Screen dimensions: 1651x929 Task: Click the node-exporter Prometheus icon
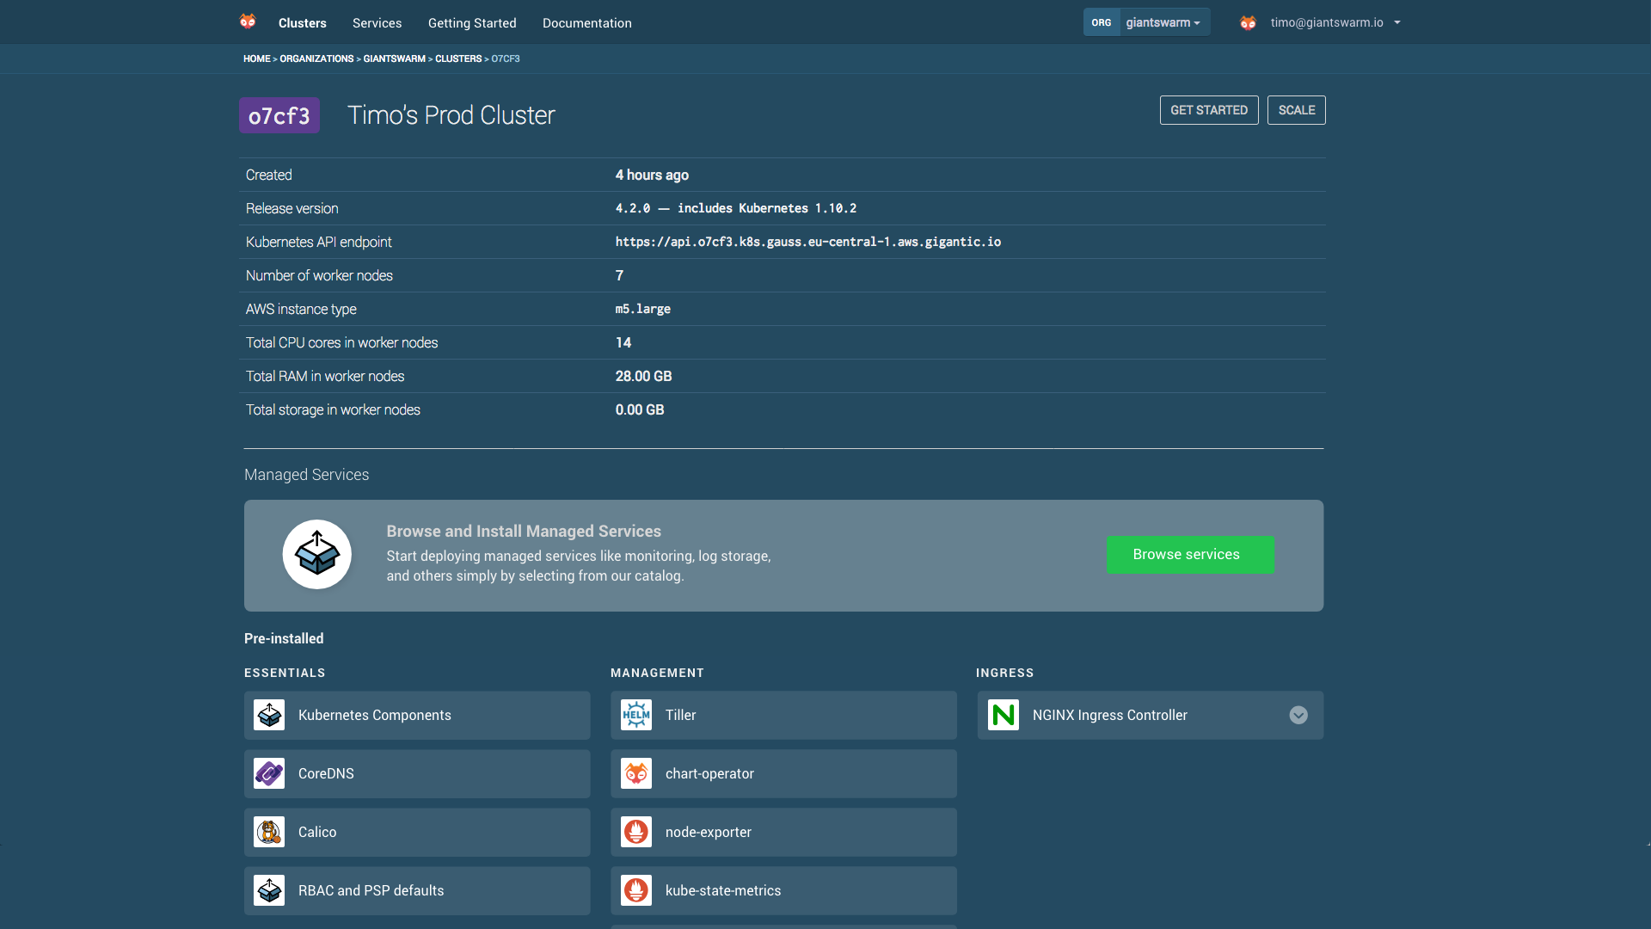click(x=636, y=832)
